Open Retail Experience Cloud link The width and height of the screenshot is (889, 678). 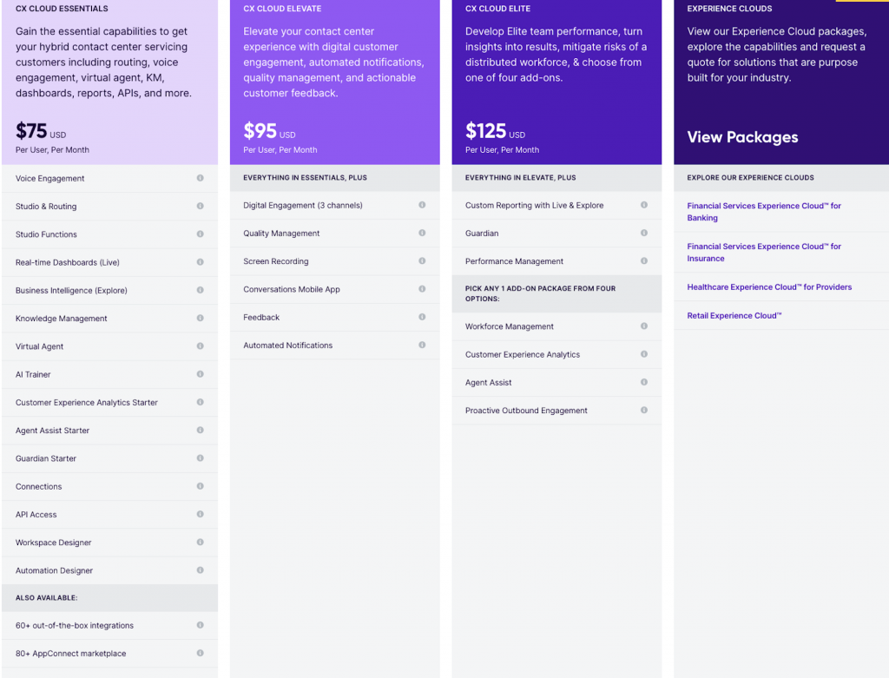(x=734, y=316)
